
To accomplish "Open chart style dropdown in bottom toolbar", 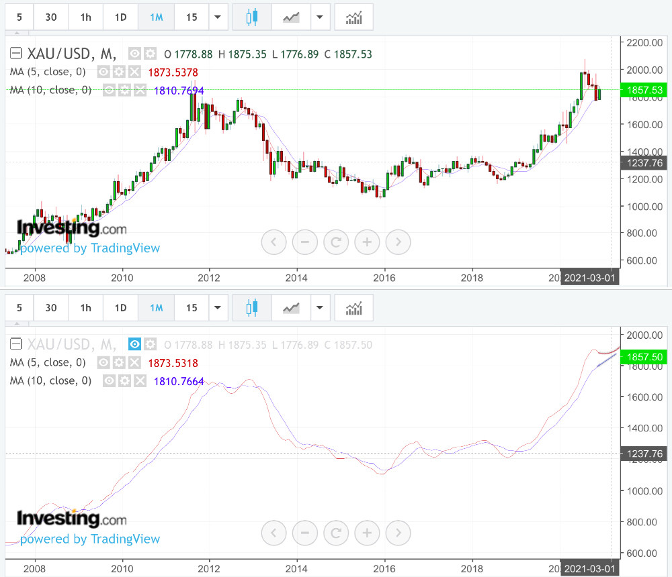I will pos(321,308).
